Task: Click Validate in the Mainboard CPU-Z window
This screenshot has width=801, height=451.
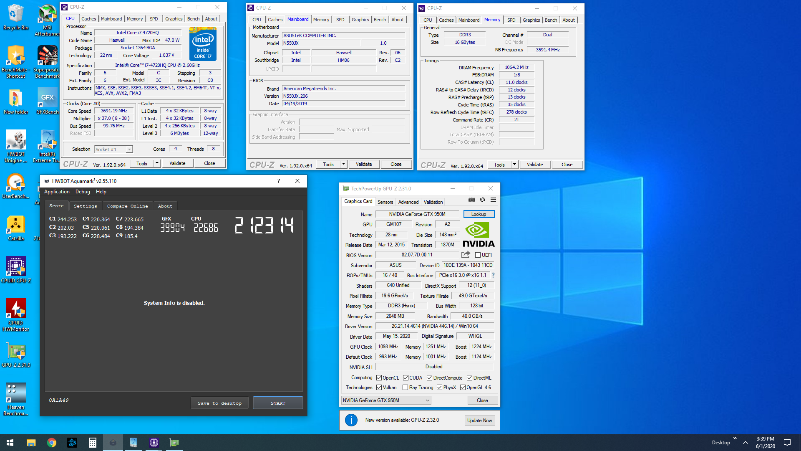Action: [364, 164]
